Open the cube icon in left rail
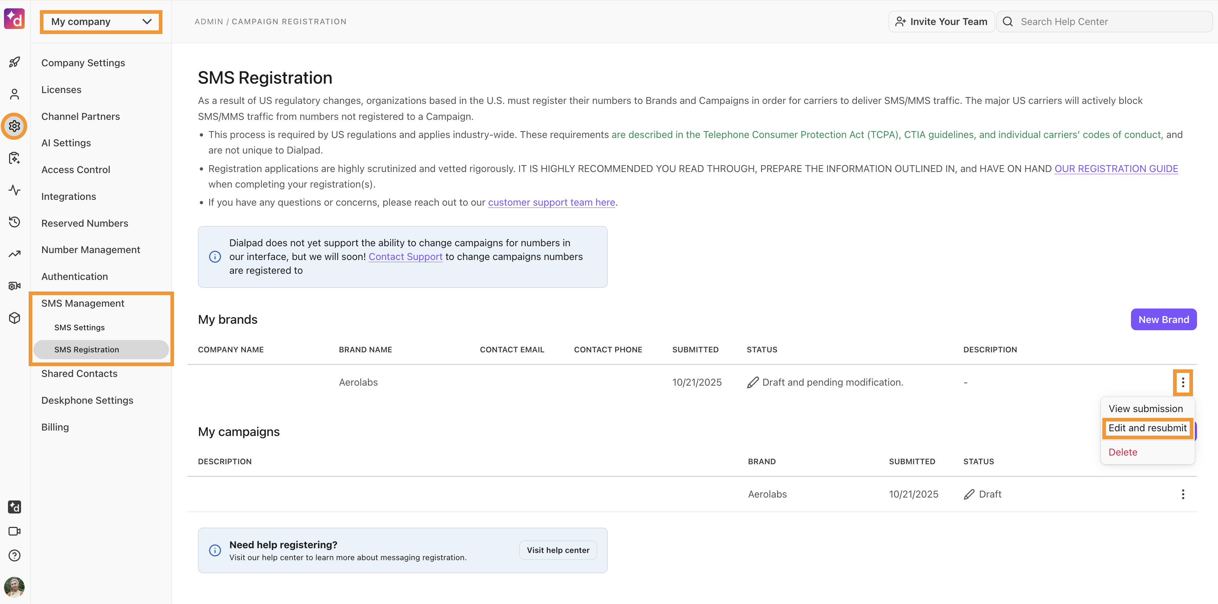 (15, 317)
